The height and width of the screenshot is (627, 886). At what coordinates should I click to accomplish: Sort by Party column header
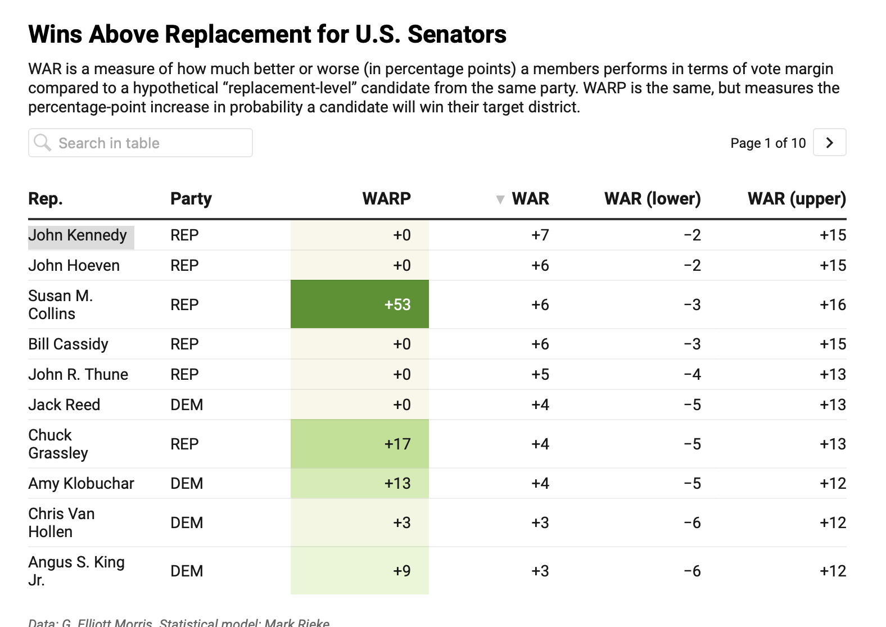tap(191, 199)
